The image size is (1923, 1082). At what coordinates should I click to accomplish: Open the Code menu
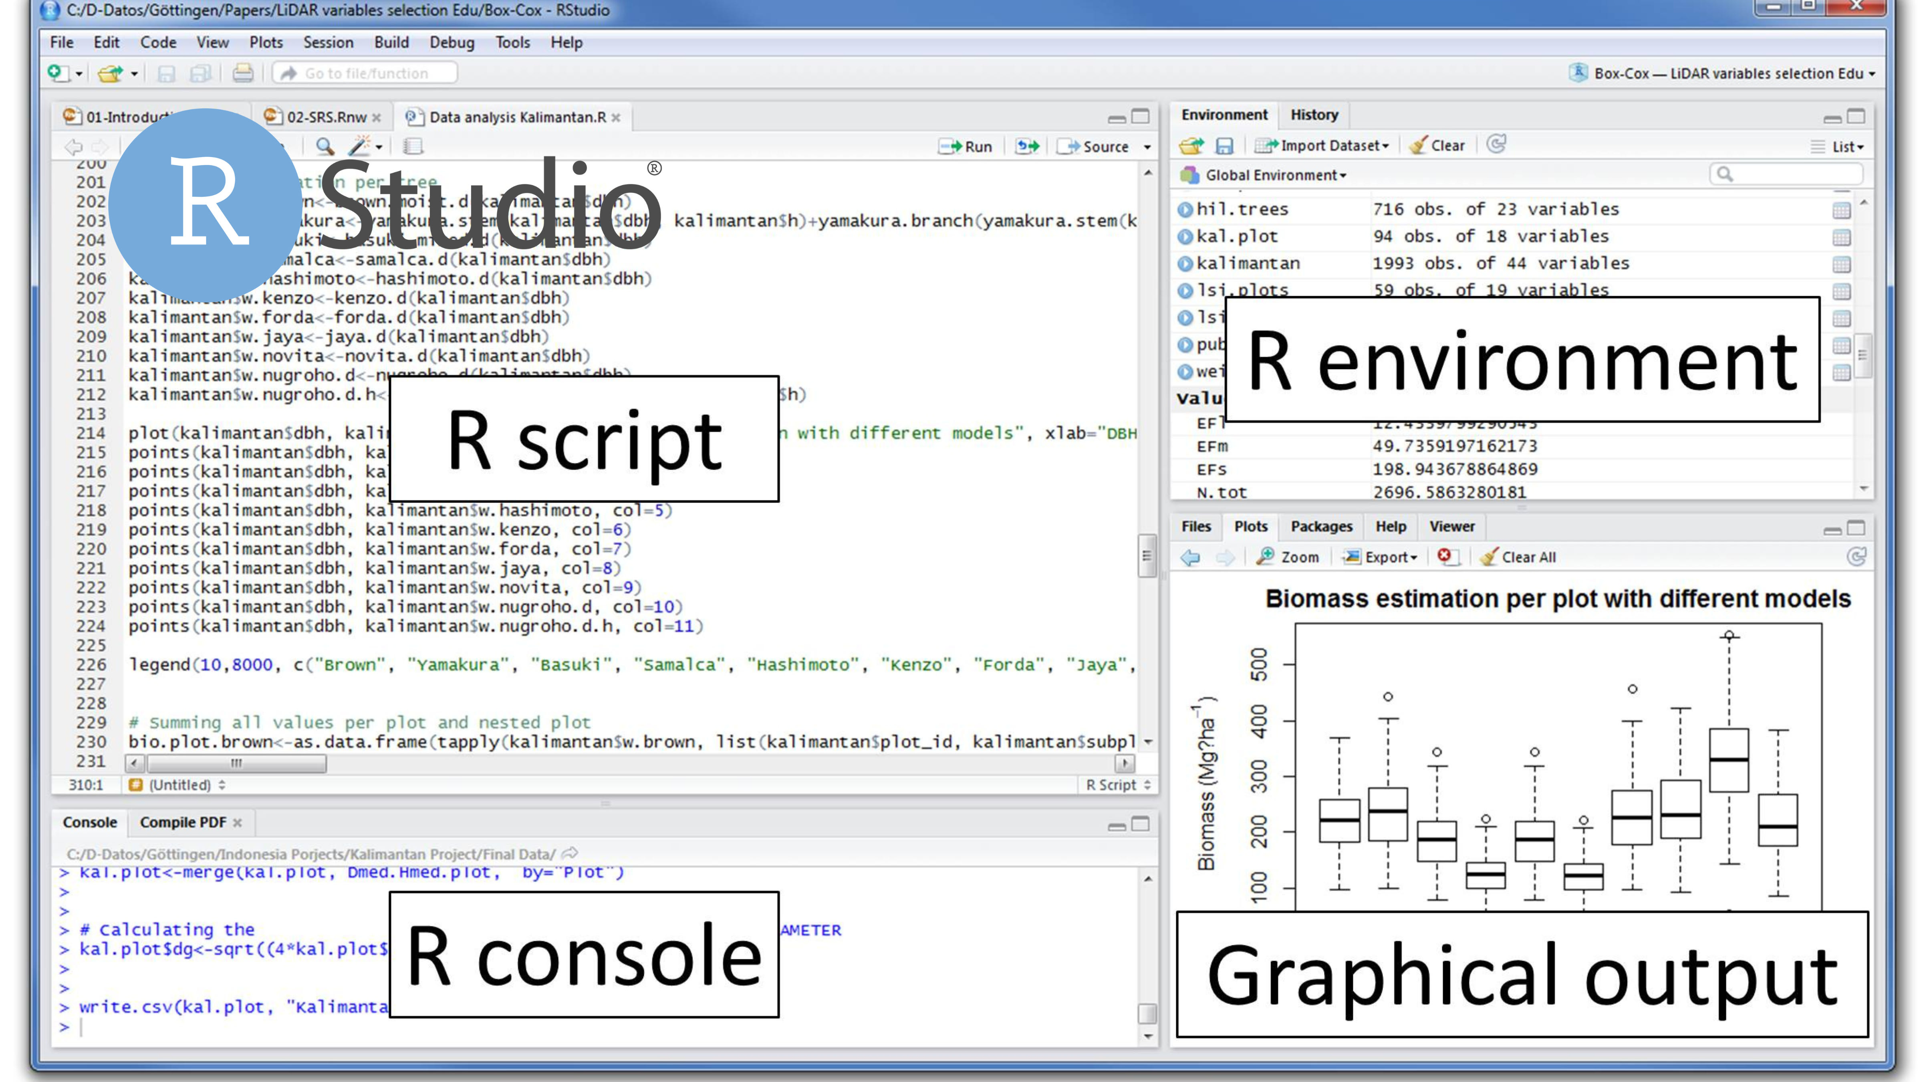click(x=158, y=42)
